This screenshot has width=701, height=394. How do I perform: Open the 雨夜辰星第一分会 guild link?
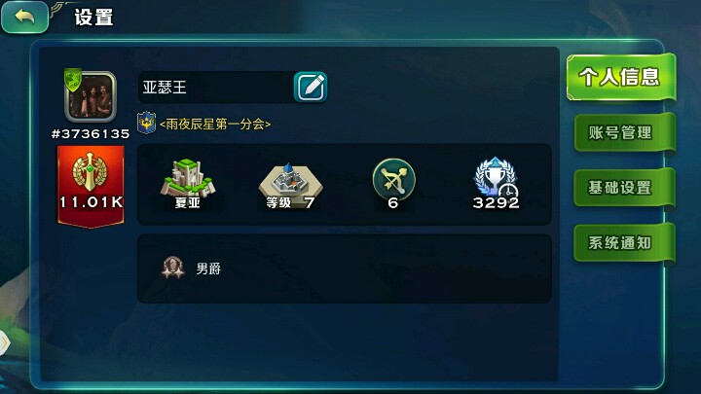pyautogui.click(x=215, y=124)
